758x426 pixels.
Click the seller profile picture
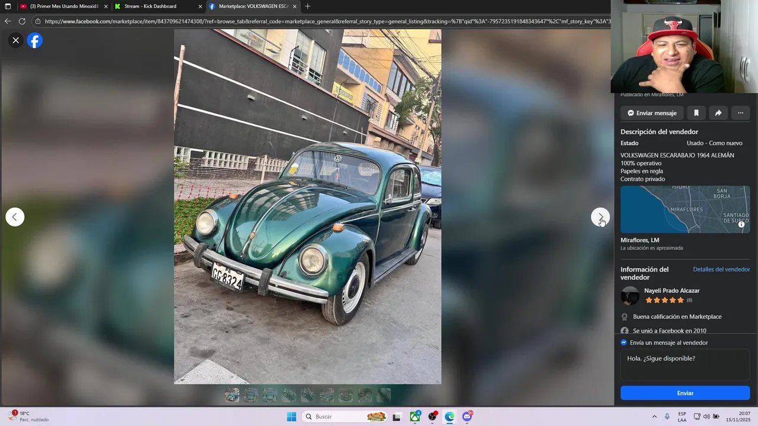pos(630,295)
